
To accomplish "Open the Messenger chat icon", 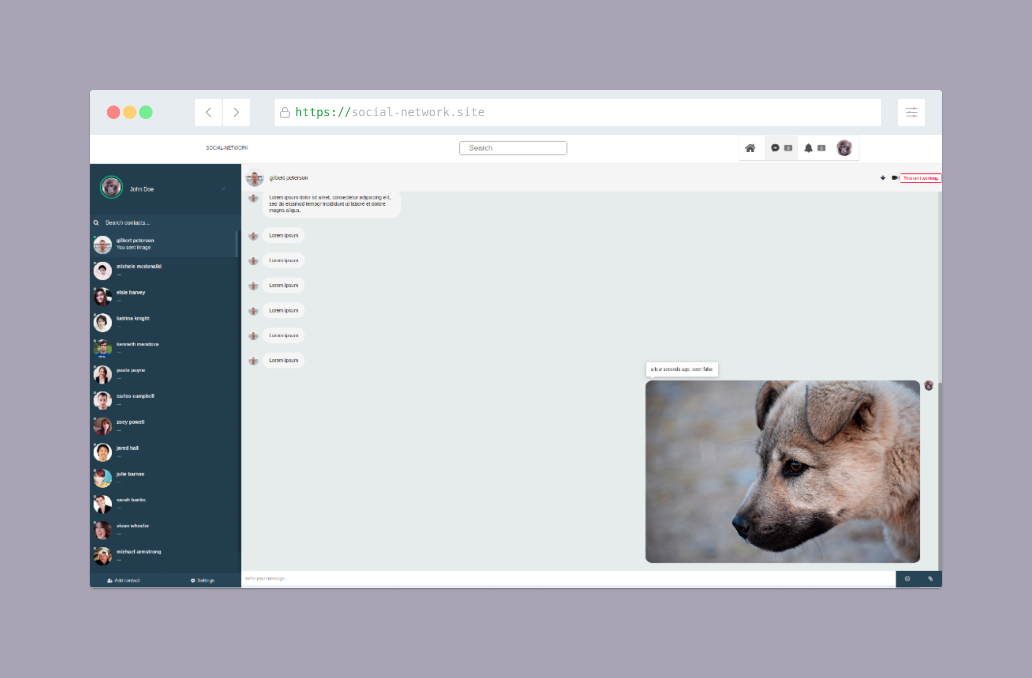I will coord(775,148).
